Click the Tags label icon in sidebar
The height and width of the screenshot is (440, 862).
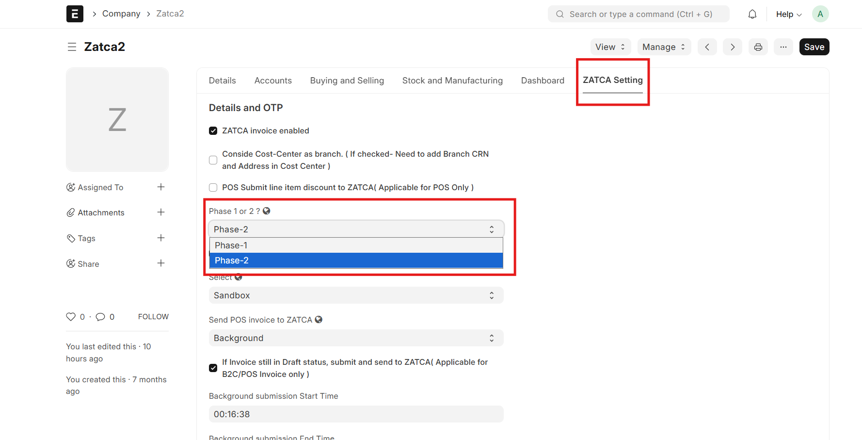pyautogui.click(x=71, y=238)
